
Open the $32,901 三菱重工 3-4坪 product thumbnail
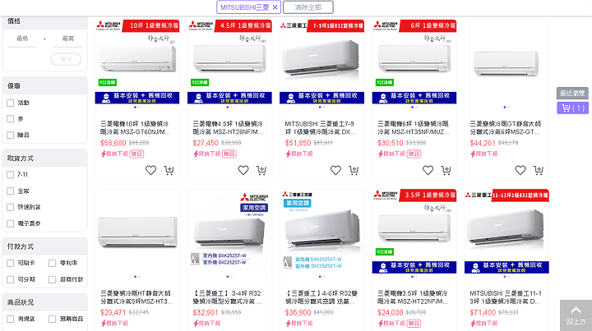tap(229, 231)
